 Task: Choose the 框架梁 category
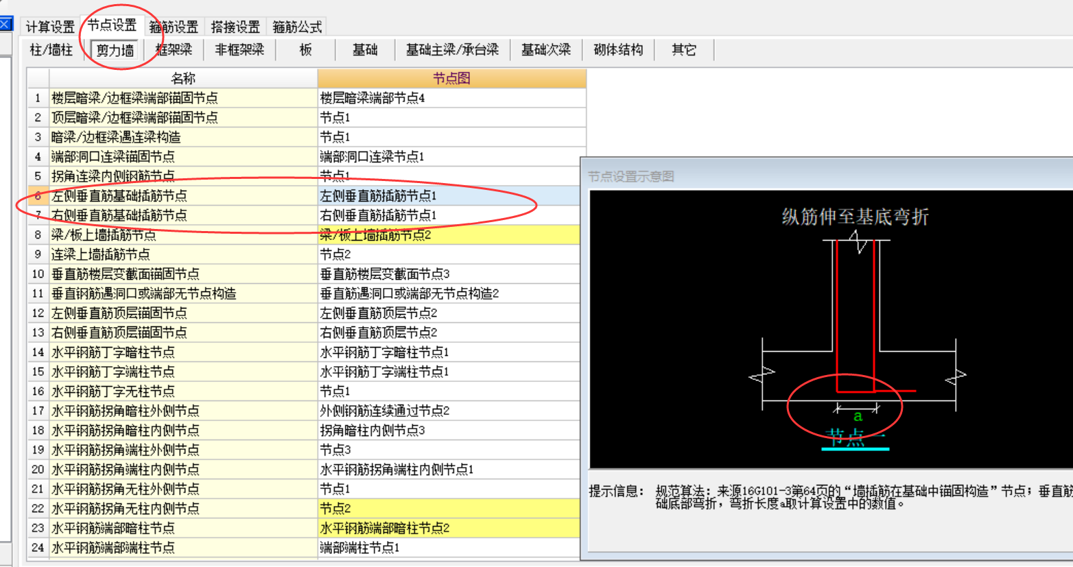point(174,50)
